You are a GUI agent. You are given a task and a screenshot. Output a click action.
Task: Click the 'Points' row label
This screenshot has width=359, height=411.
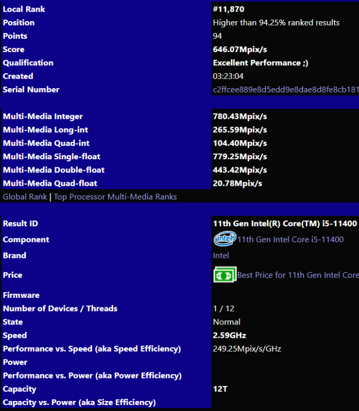tap(15, 36)
